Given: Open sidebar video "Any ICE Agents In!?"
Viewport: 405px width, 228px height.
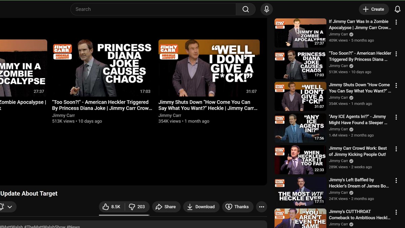Looking at the screenshot, I should [358, 120].
